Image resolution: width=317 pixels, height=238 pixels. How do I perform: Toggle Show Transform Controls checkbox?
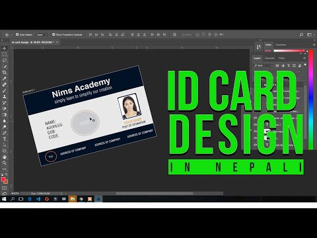tap(53, 34)
